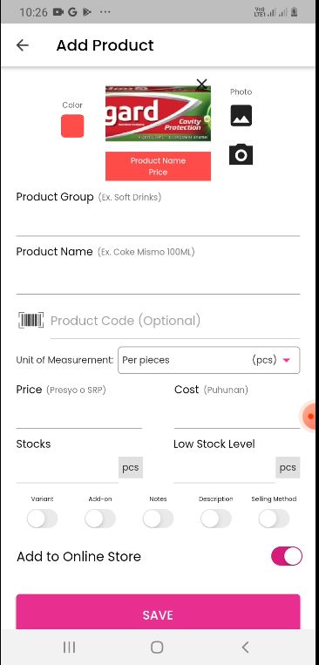This screenshot has width=319, height=665.
Task: Remove the product image with X
Action: pos(202,84)
